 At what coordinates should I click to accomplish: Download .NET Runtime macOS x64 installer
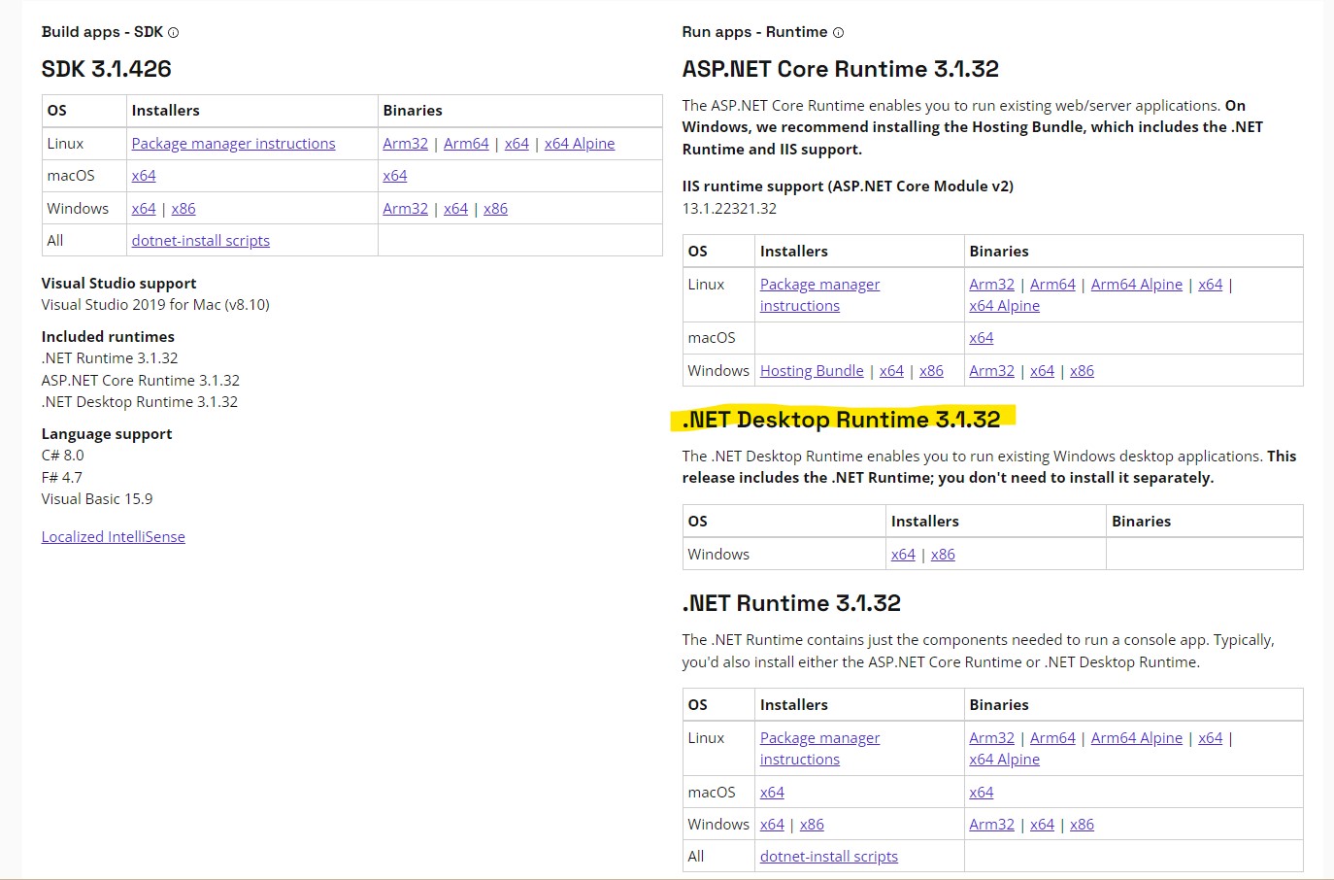(x=772, y=793)
